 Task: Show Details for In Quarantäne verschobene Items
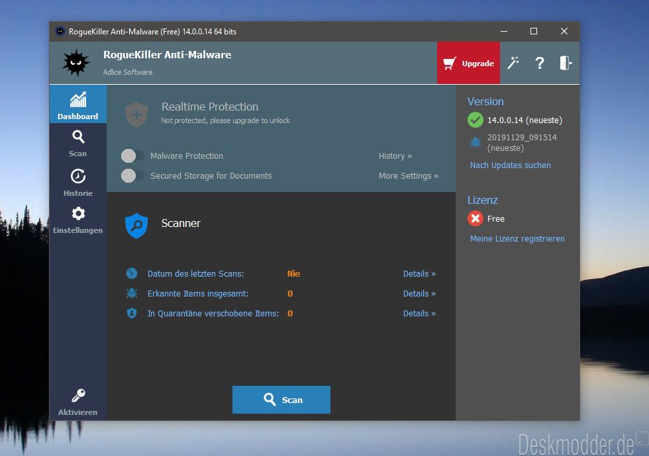(x=419, y=313)
